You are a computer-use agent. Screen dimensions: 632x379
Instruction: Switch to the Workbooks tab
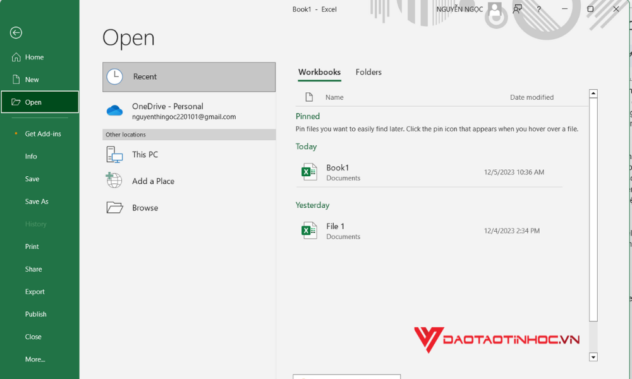click(319, 73)
